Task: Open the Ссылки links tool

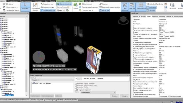Action: click(104, 4)
